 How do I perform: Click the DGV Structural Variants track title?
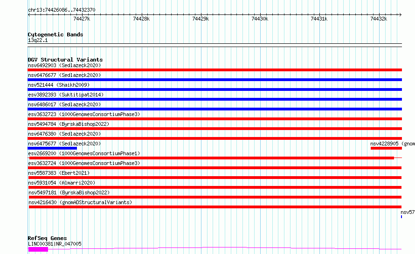(65, 60)
